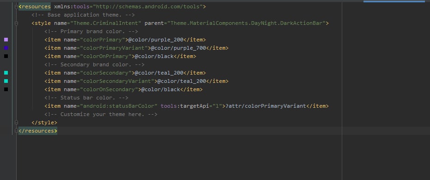
Task: Click the parent value "Theme.MaterialComponents.DayNight.DarkActionBar"
Action: (x=246, y=23)
